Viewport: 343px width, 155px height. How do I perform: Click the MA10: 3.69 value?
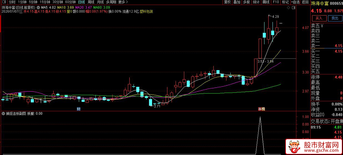pyautogui.click(x=65, y=7)
